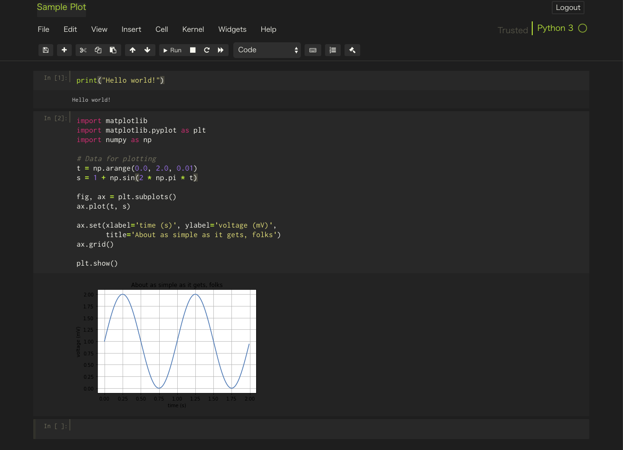Save the notebook using the save icon

(46, 50)
